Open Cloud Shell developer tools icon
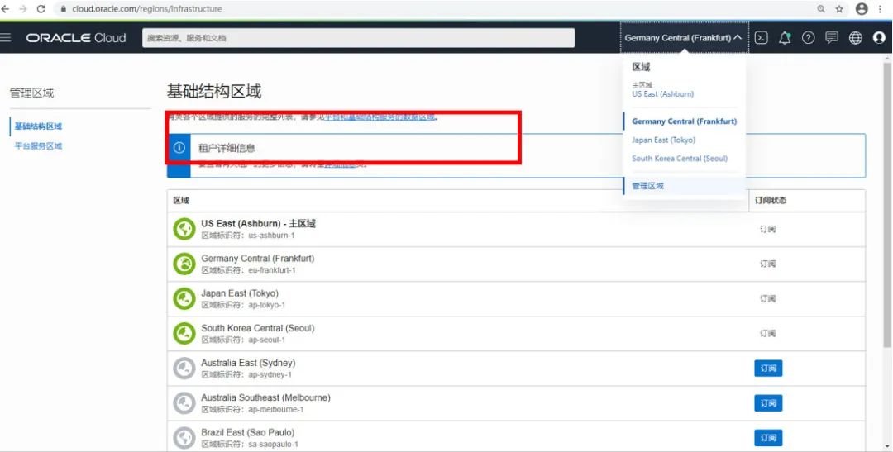The image size is (893, 452). (761, 37)
